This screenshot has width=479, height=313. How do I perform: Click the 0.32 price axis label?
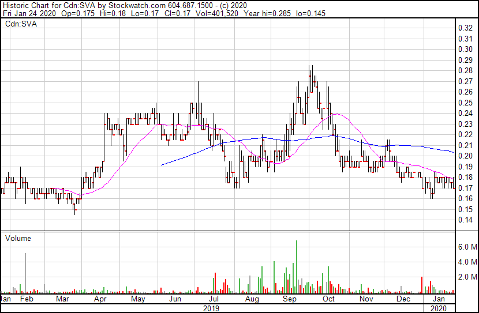click(465, 28)
